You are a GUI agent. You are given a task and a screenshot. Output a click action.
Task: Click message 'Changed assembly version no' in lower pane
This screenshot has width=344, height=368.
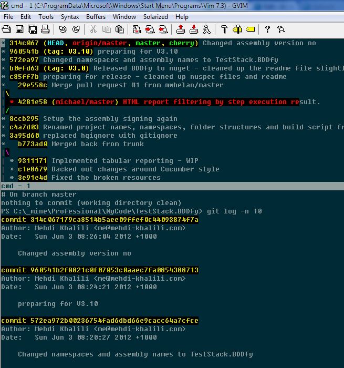click(75, 253)
